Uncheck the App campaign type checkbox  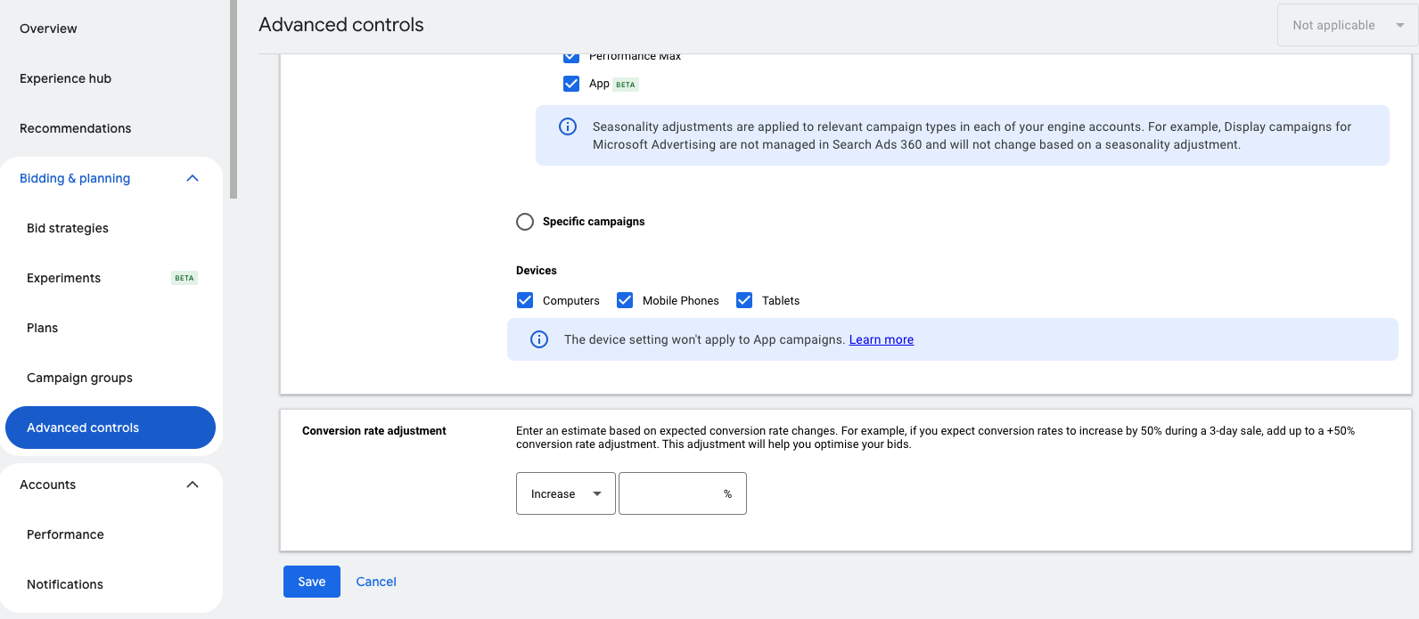[571, 84]
